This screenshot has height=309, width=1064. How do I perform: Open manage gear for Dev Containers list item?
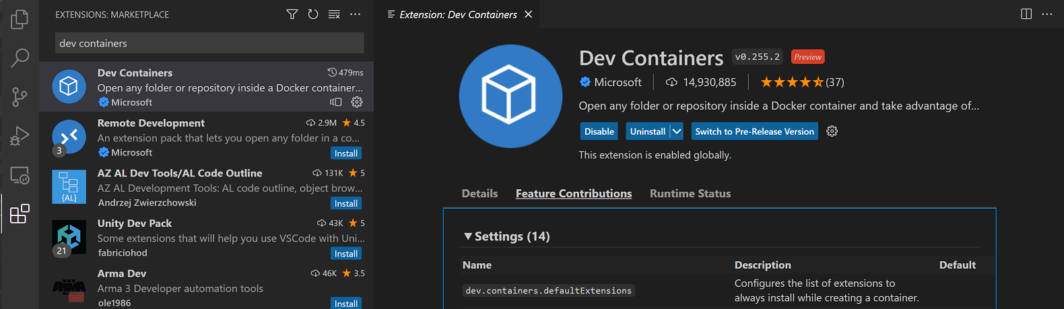click(357, 102)
